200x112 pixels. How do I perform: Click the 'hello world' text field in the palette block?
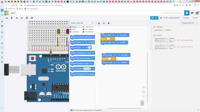(x=87, y=69)
